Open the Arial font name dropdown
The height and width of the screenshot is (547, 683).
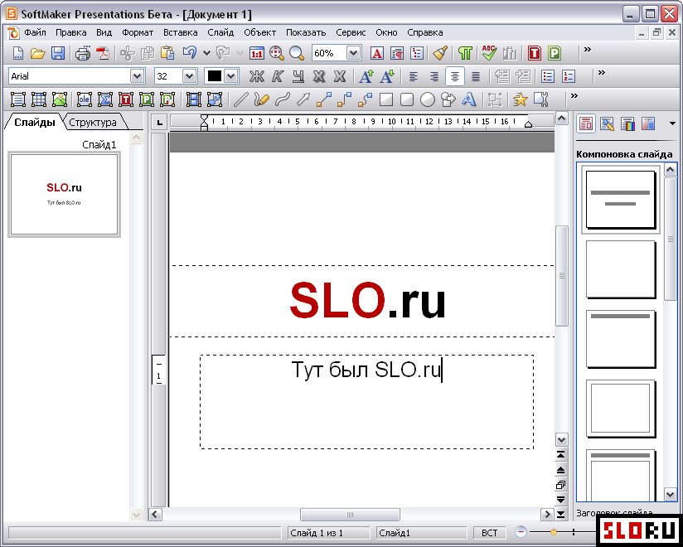point(138,76)
